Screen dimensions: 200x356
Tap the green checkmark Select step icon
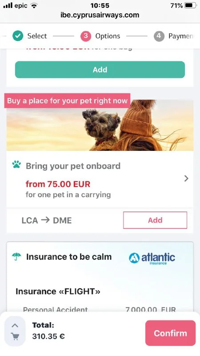tap(18, 36)
